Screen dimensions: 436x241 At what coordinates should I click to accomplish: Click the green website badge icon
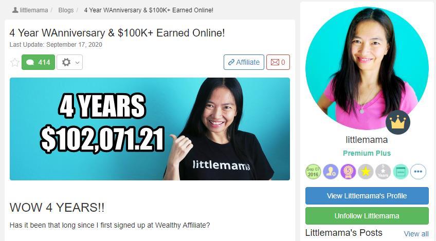tap(401, 172)
